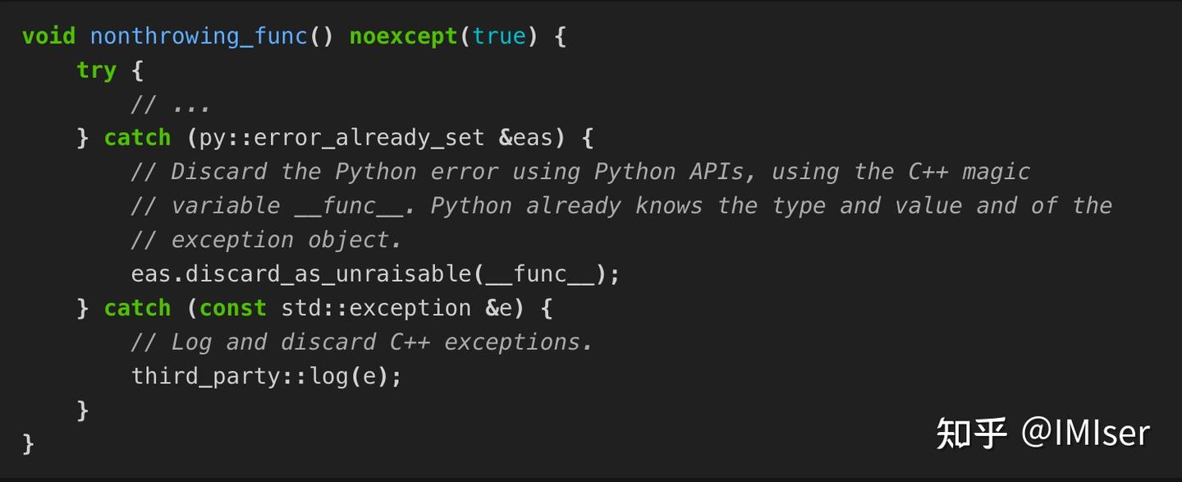Image resolution: width=1182 pixels, height=482 pixels.
Task: Click the 知乎 @IMIser watermark
Action: tap(1043, 433)
